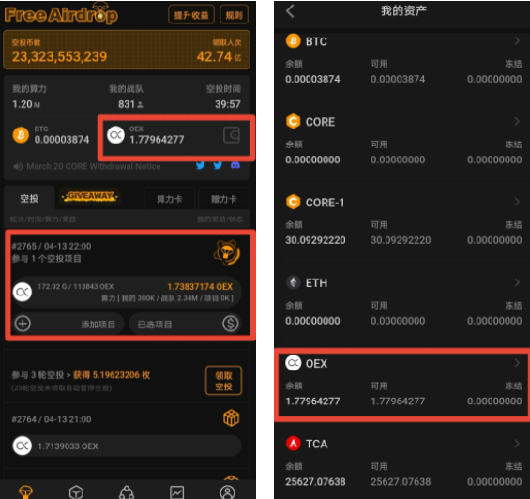Expand the TCA asset details chevron
Viewport: 530px width, 499px height.
[517, 444]
